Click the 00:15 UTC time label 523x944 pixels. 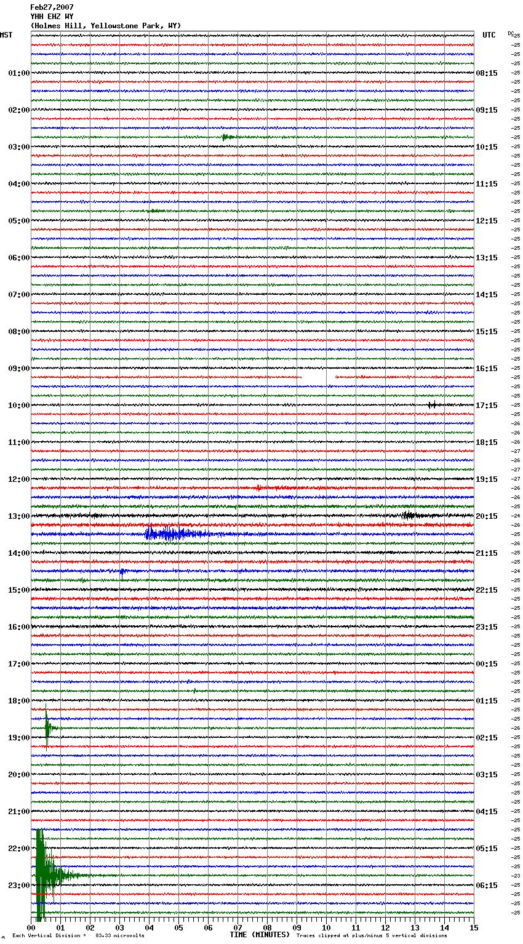pos(487,664)
